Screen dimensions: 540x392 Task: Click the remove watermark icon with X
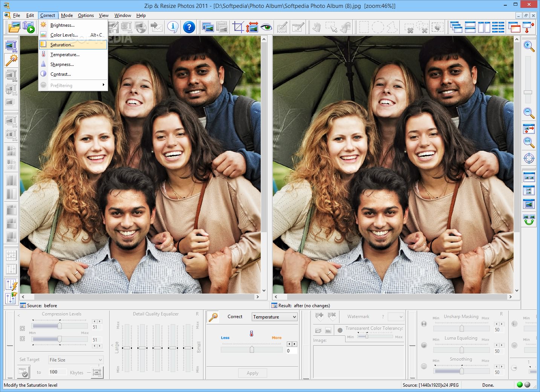click(x=332, y=316)
